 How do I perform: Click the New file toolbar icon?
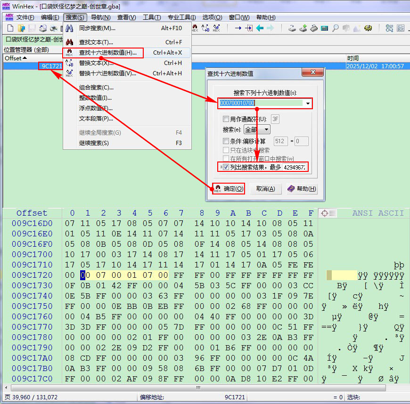pos(10,28)
